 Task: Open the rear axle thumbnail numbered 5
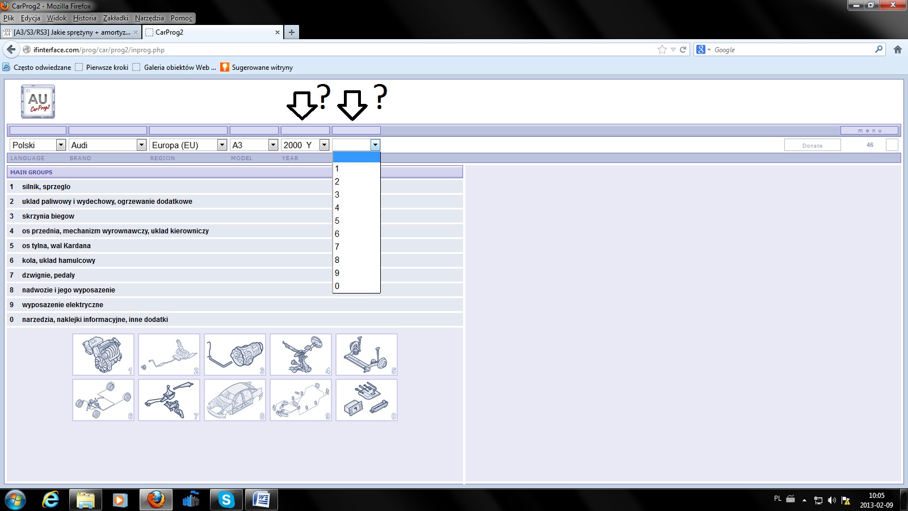[x=367, y=354]
